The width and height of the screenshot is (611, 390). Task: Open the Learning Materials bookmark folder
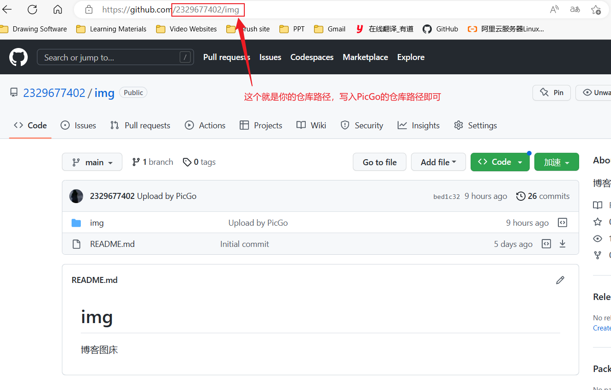point(111,29)
